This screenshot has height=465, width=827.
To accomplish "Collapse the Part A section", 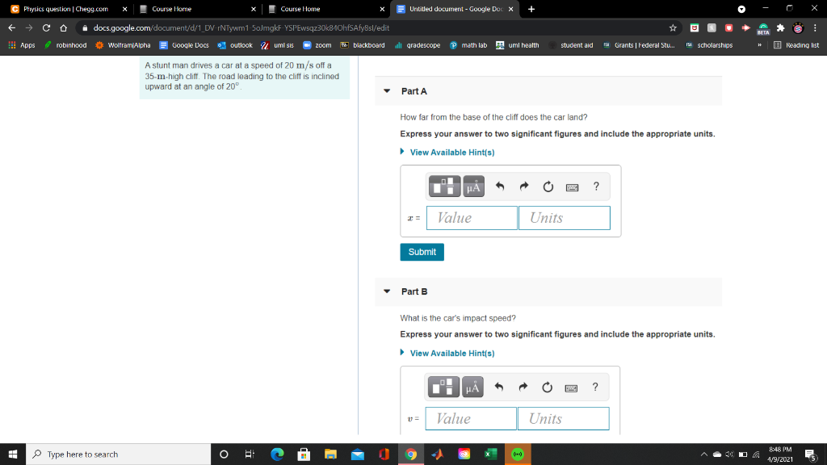I will coord(386,91).
